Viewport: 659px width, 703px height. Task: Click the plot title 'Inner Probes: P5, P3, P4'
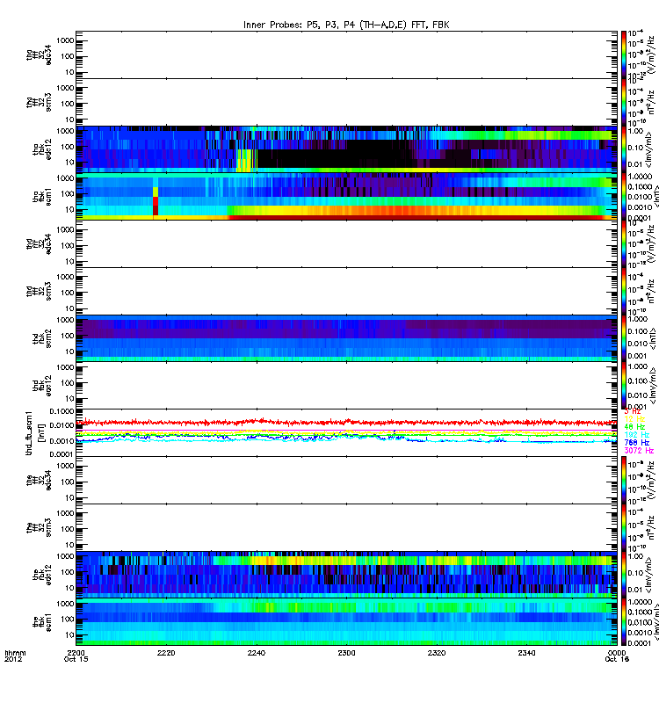(346, 25)
